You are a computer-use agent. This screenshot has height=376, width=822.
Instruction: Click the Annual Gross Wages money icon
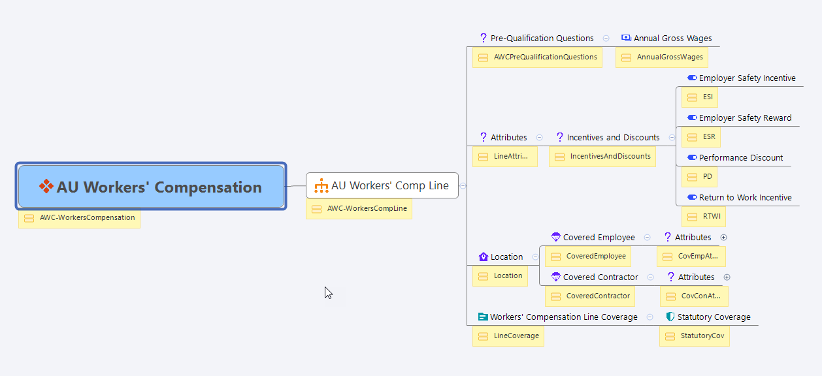click(626, 39)
